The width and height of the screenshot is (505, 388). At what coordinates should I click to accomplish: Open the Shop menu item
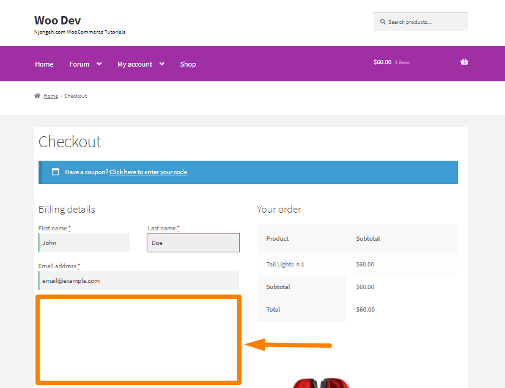(x=188, y=64)
